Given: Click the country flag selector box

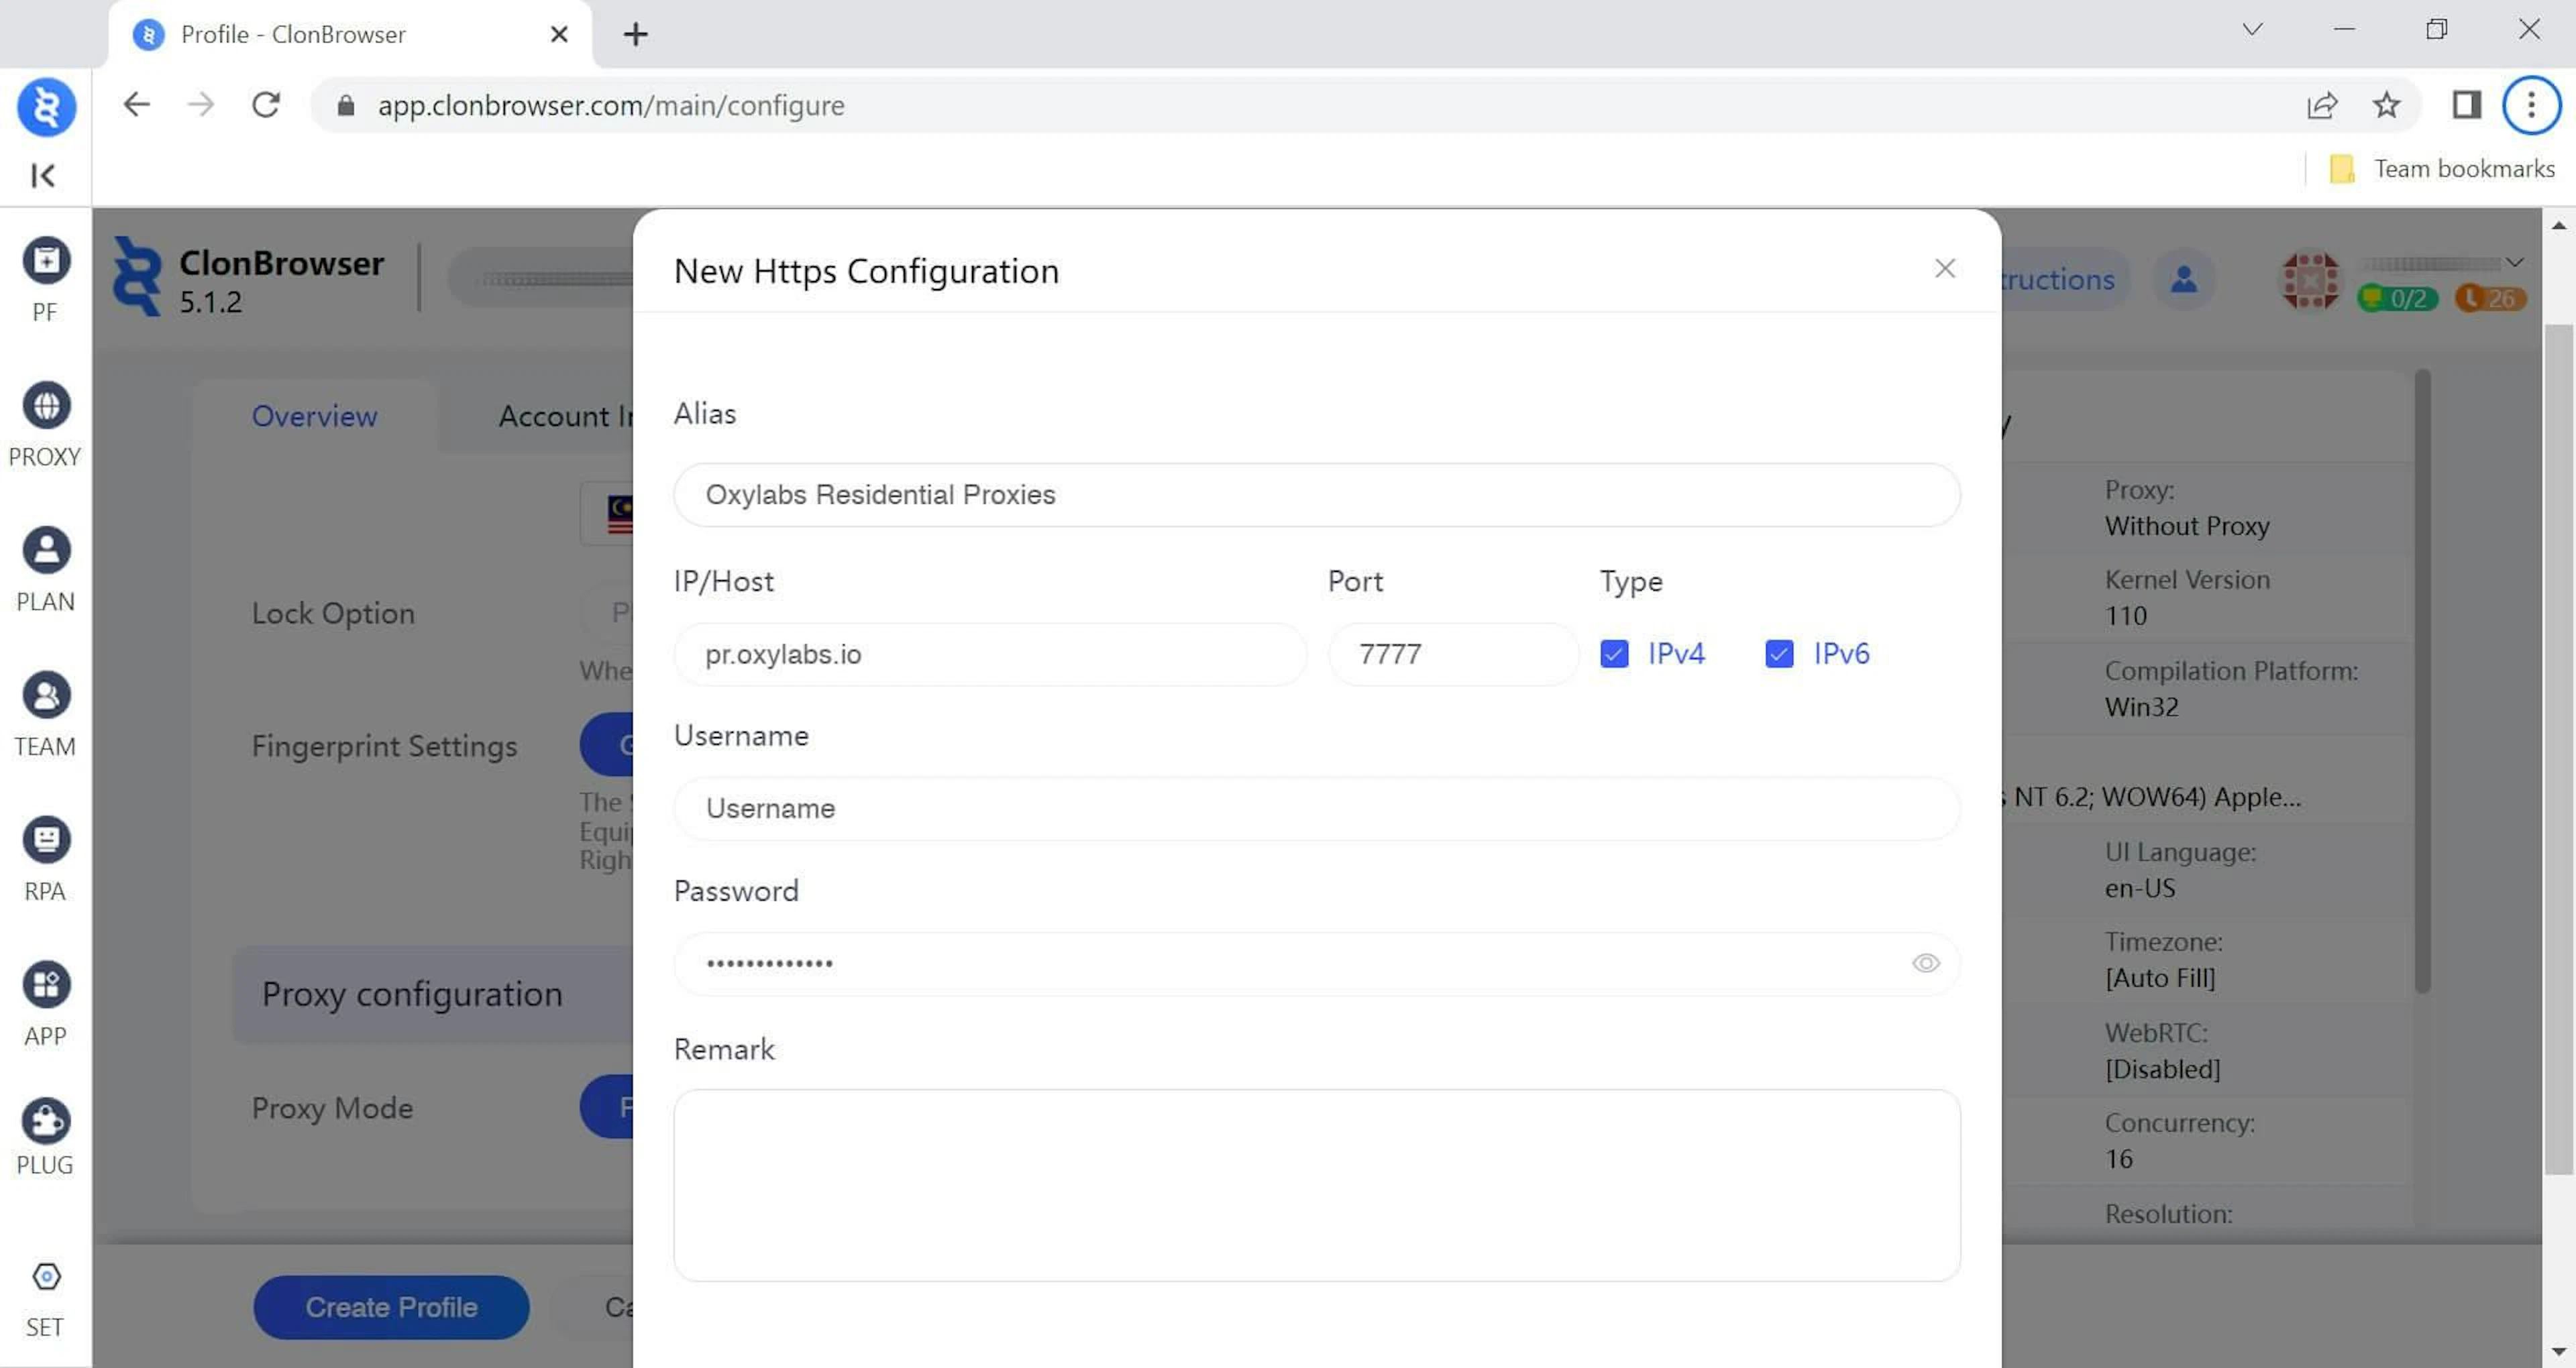Looking at the screenshot, I should 607,514.
